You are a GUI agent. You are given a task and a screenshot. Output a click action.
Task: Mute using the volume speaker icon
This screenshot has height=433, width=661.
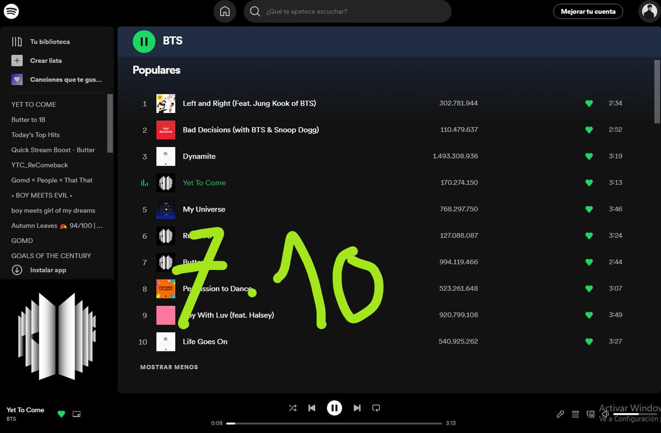(605, 414)
